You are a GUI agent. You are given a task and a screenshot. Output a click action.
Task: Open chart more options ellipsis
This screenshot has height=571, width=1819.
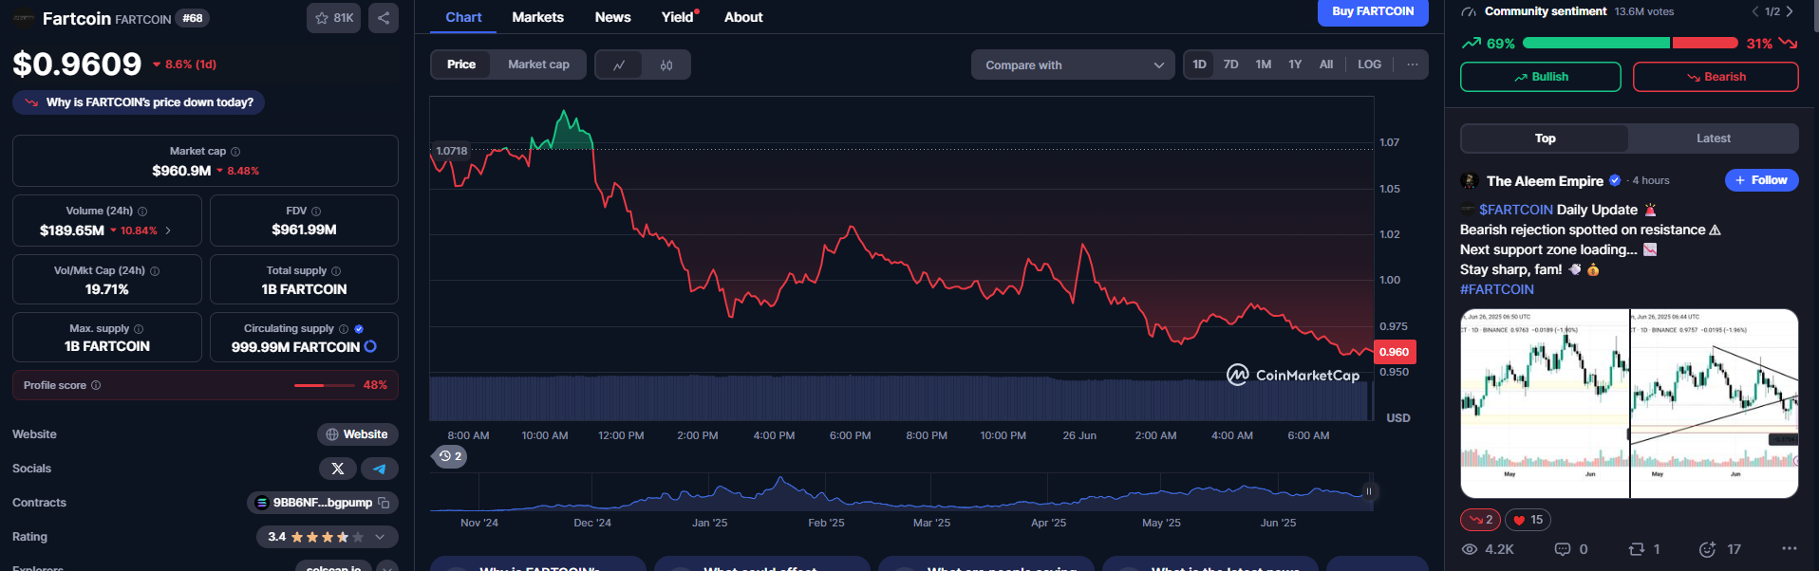[x=1413, y=64]
